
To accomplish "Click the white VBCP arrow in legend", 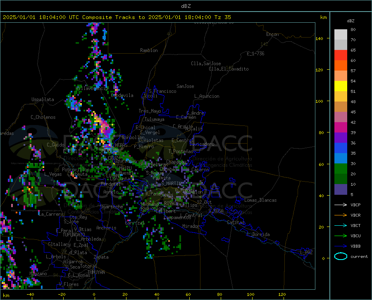I will tap(341, 205).
